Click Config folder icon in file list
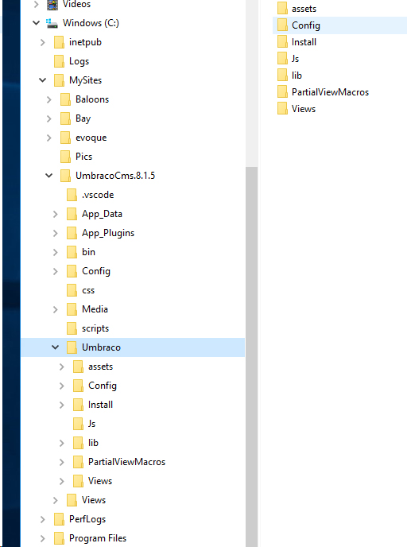The height and width of the screenshot is (547, 407). click(x=282, y=25)
